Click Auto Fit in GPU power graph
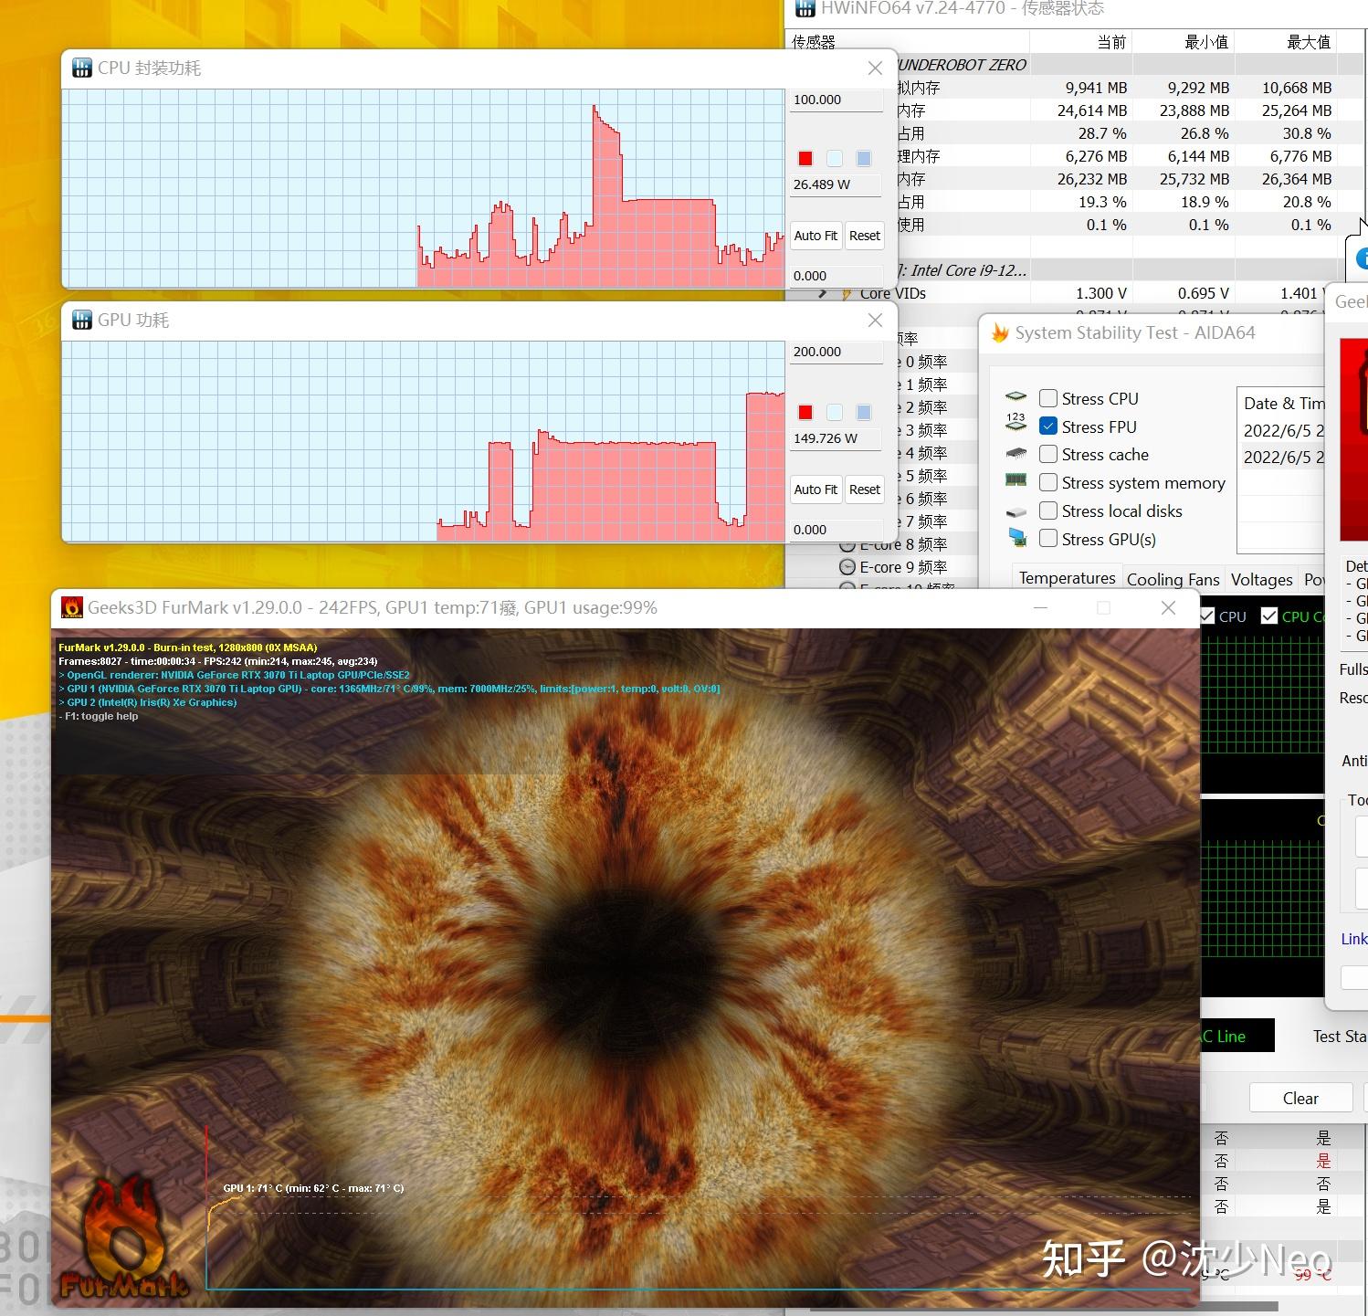 click(x=816, y=490)
